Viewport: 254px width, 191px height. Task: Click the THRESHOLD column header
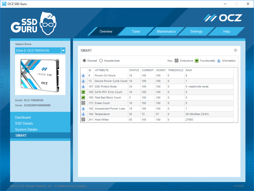[176, 70]
